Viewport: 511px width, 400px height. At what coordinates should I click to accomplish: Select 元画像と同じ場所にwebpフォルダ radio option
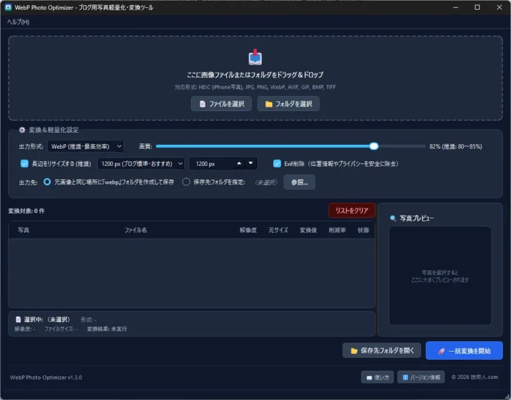(47, 182)
